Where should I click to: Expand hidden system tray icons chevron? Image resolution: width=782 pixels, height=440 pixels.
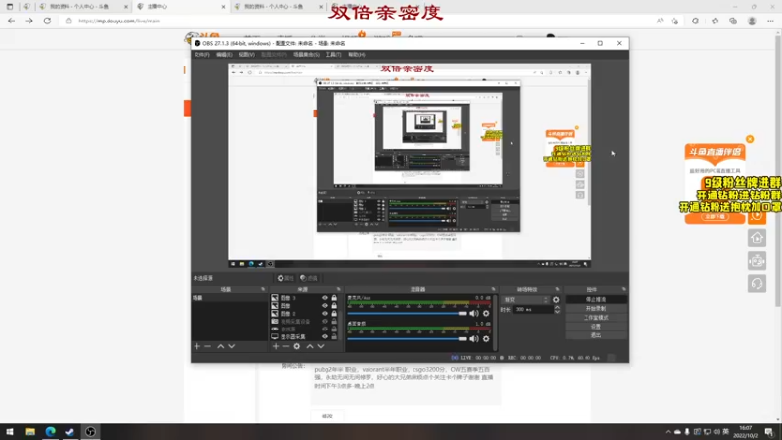[x=668, y=432]
